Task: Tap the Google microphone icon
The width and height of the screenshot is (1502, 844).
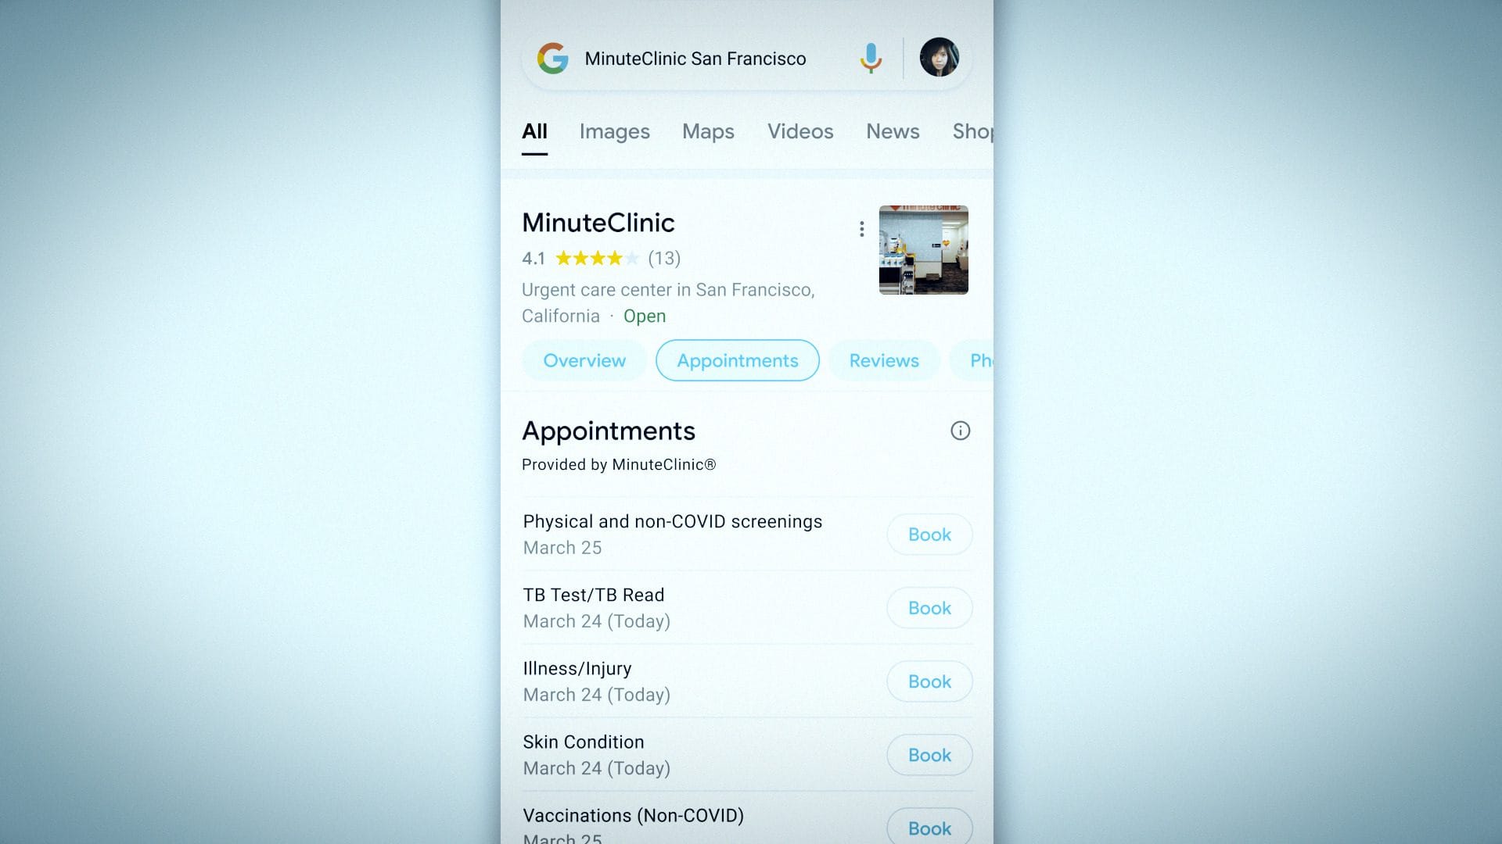Action: pos(871,58)
